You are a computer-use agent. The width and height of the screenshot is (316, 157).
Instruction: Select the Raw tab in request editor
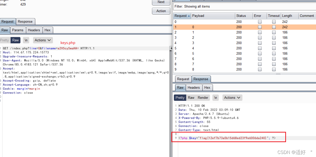5,30
